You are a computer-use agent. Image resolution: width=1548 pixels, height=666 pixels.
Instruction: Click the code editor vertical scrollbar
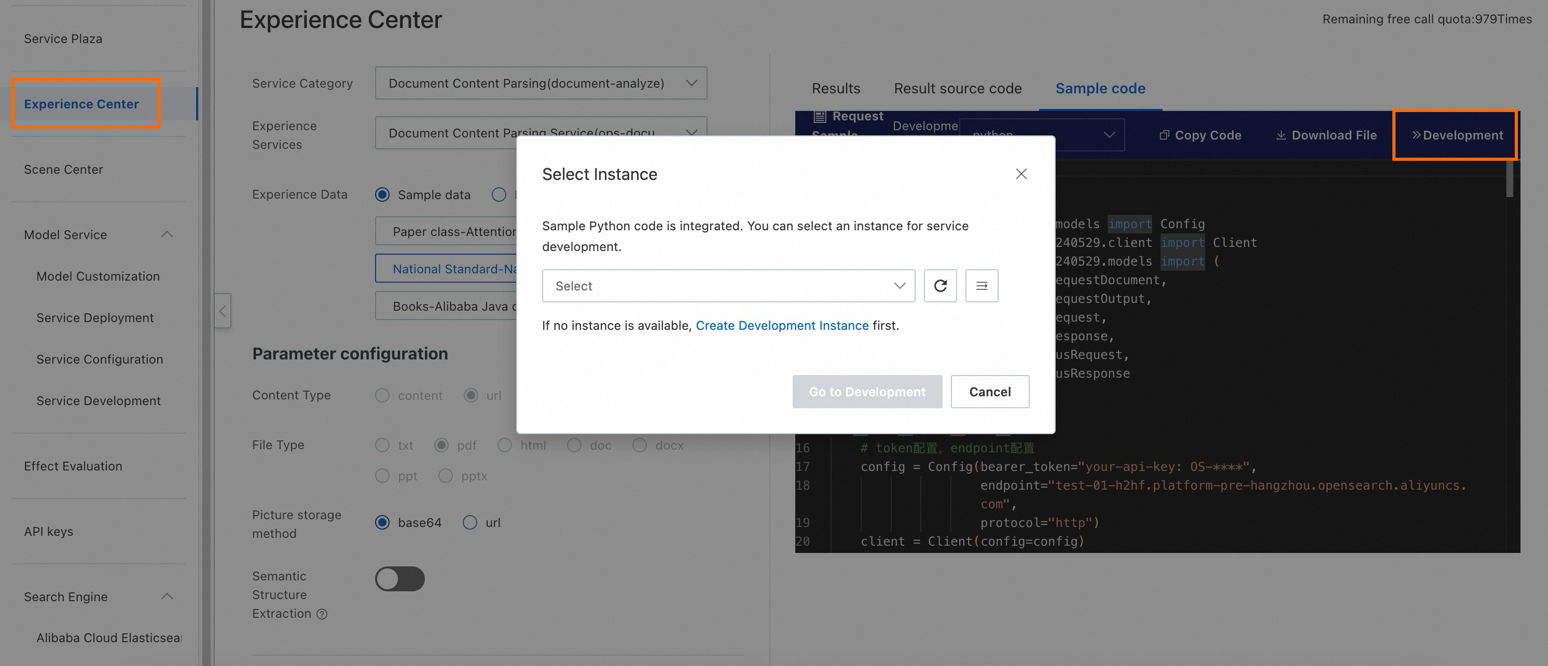click(x=1510, y=179)
